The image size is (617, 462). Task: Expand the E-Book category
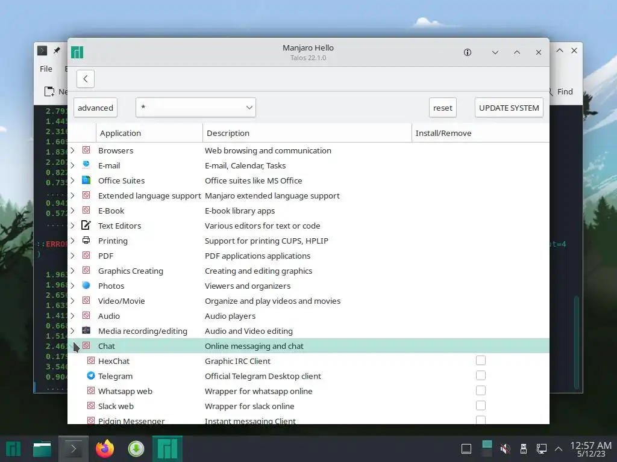72,211
